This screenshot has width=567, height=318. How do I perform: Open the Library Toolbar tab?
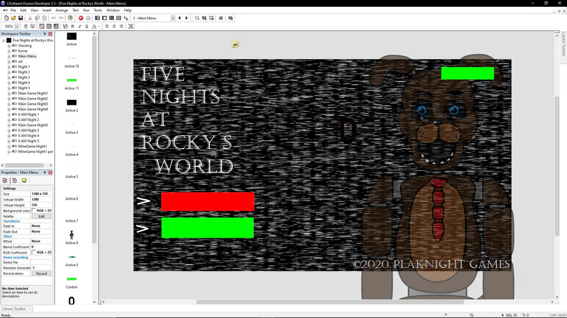click(14, 309)
